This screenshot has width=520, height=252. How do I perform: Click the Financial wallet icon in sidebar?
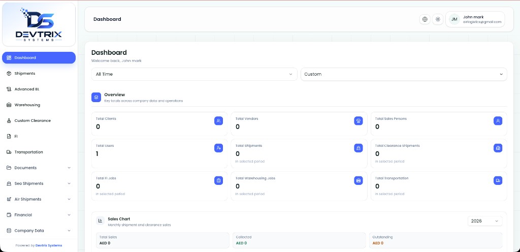(9, 215)
